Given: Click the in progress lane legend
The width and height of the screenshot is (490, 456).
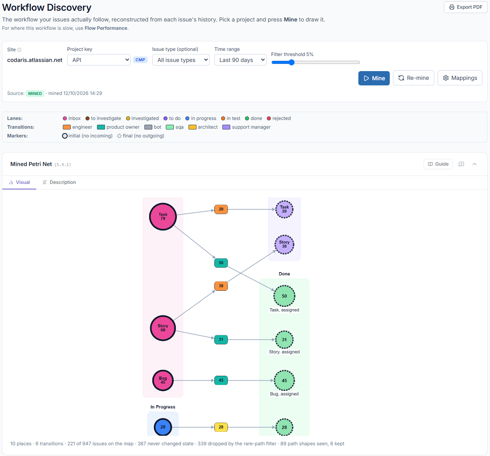Looking at the screenshot, I should (201, 118).
